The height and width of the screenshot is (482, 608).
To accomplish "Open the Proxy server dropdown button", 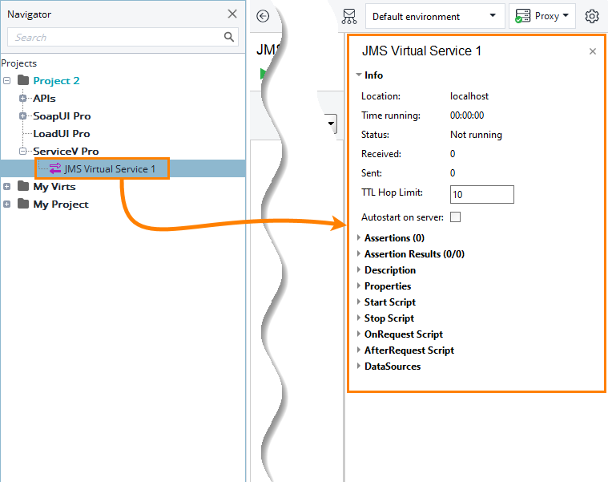I will [542, 16].
